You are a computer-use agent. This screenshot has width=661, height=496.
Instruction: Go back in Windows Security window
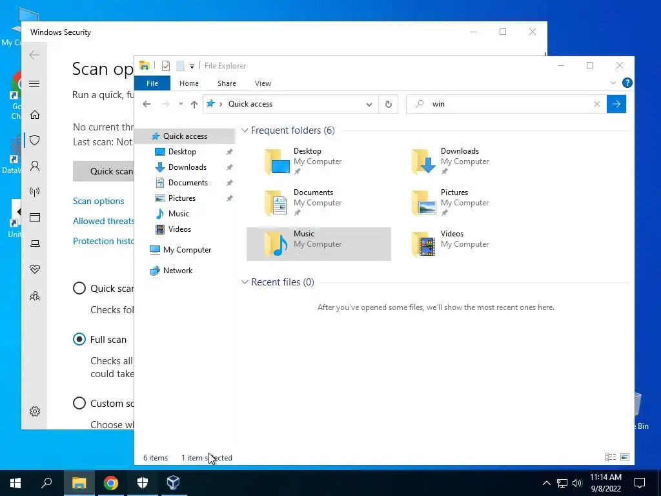(x=34, y=55)
